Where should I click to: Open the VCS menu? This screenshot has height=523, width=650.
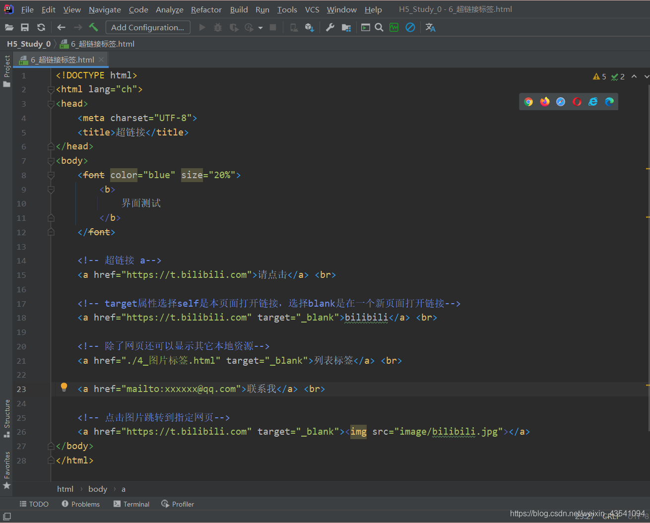[x=312, y=9]
